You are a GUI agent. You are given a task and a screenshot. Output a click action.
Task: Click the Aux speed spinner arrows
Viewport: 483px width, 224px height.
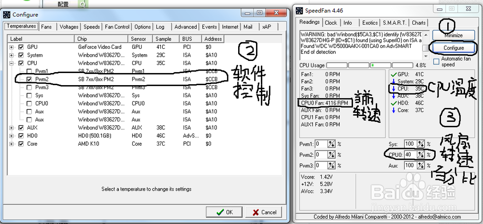tap(421, 165)
